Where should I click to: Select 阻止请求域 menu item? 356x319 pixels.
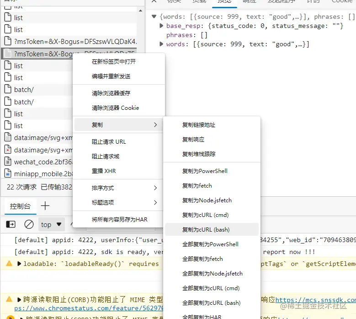(119, 157)
